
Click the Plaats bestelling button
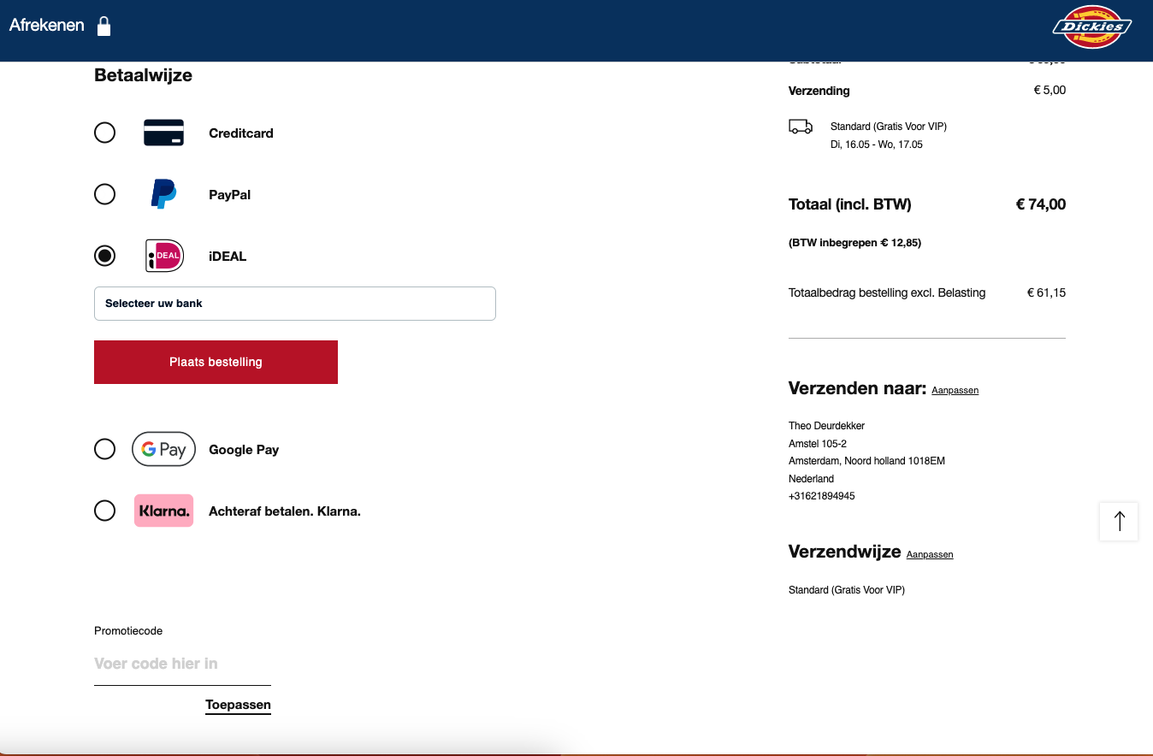tap(216, 362)
